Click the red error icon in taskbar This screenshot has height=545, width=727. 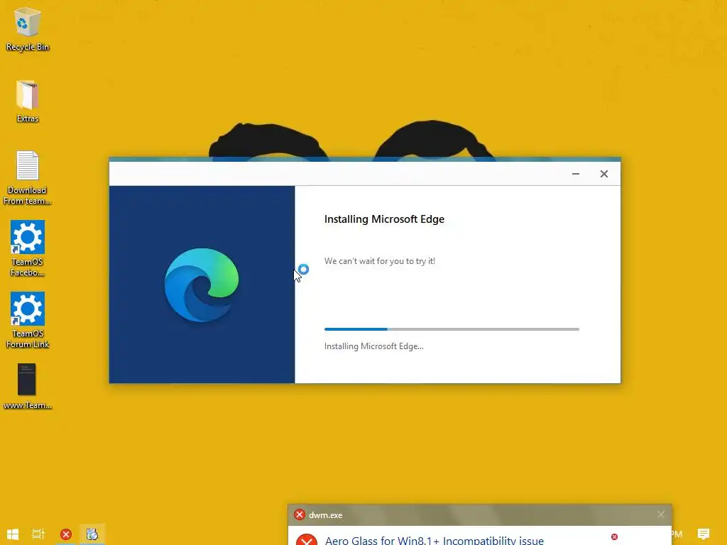66,534
